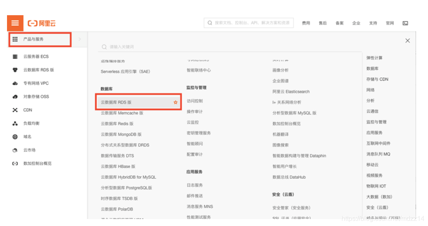Open 云数据库 PolarDB

coord(117,209)
